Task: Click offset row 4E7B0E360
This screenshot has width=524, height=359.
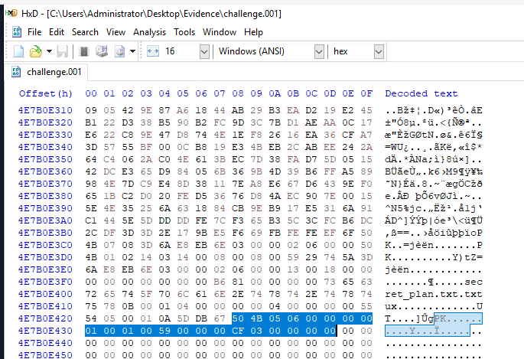Action: pos(45,171)
